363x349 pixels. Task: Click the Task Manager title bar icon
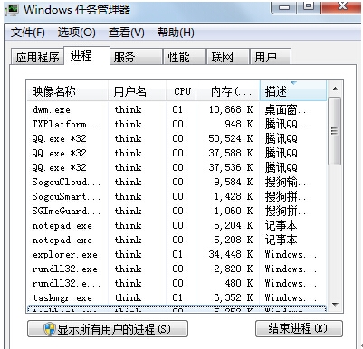(x=13, y=10)
